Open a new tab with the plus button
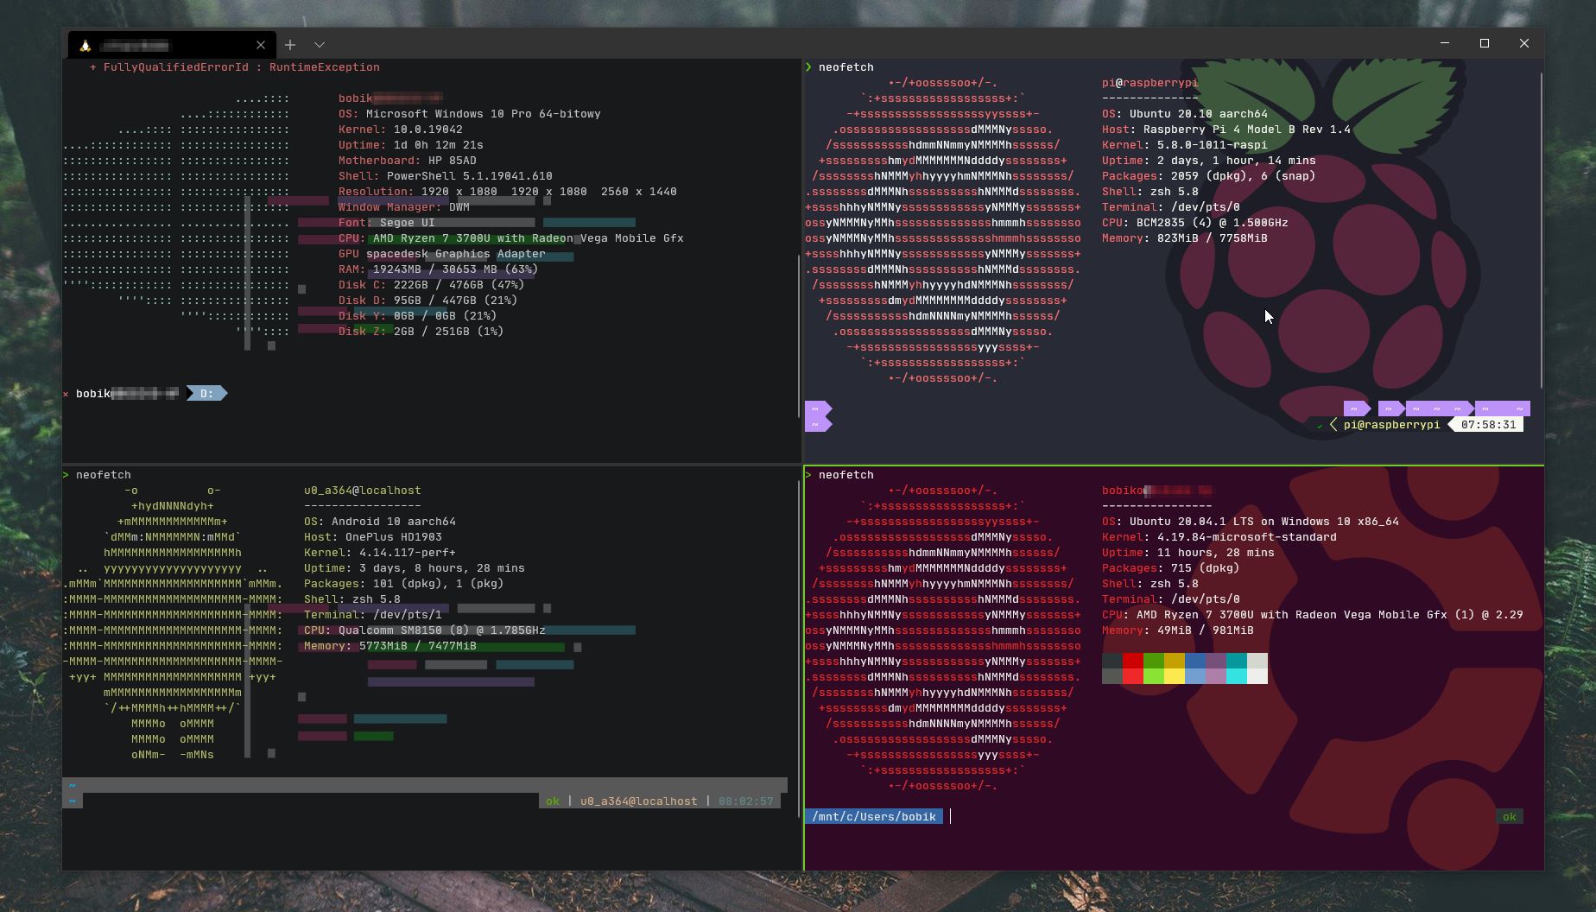The image size is (1596, 912). point(290,45)
